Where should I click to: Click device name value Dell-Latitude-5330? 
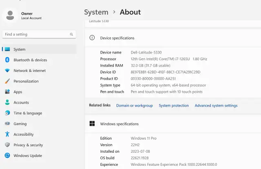(146, 52)
